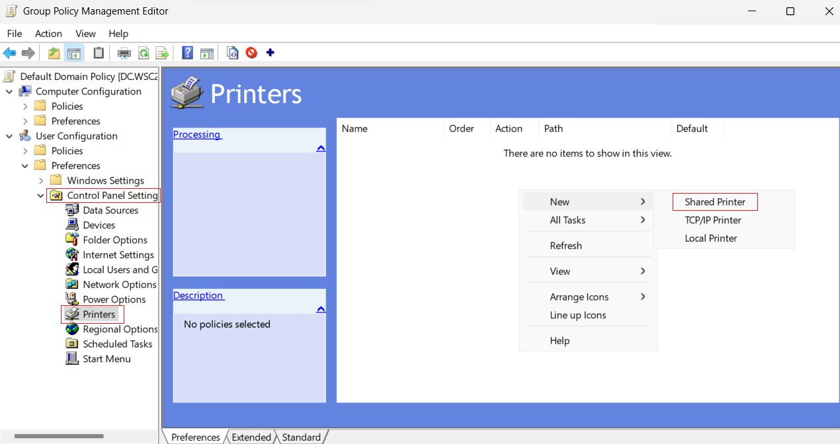
Task: Open the Action menu
Action: coord(48,34)
